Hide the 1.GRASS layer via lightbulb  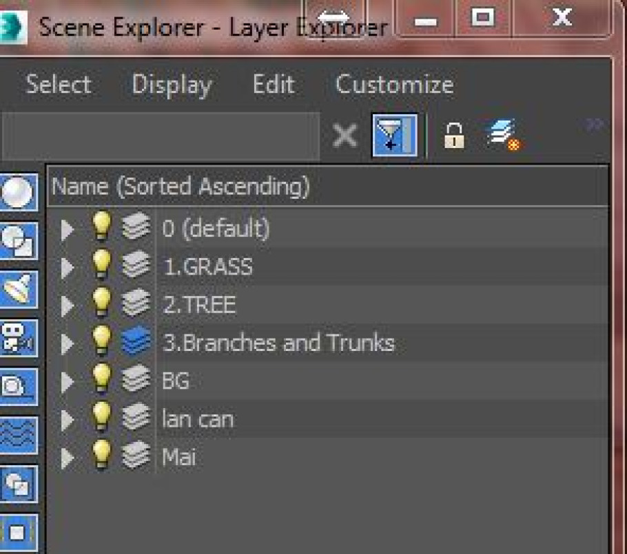pyautogui.click(x=101, y=266)
